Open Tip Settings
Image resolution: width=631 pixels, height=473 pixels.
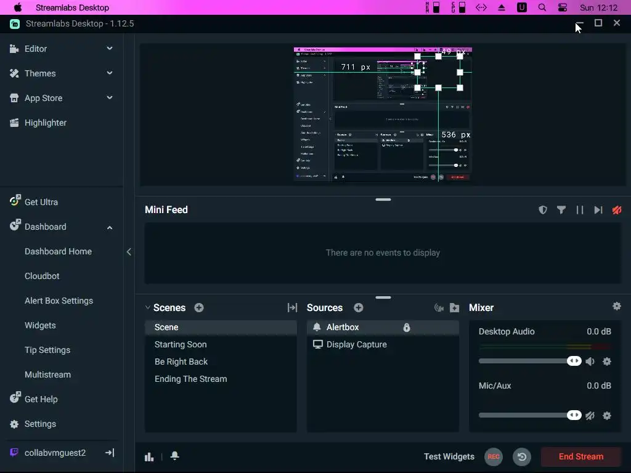click(47, 350)
